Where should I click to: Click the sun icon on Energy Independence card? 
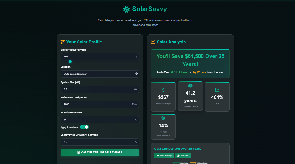pos(163,118)
